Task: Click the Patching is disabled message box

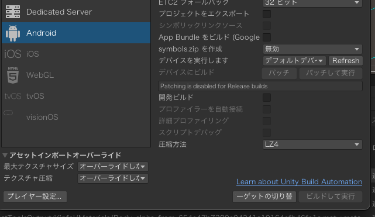Action: coord(260,86)
